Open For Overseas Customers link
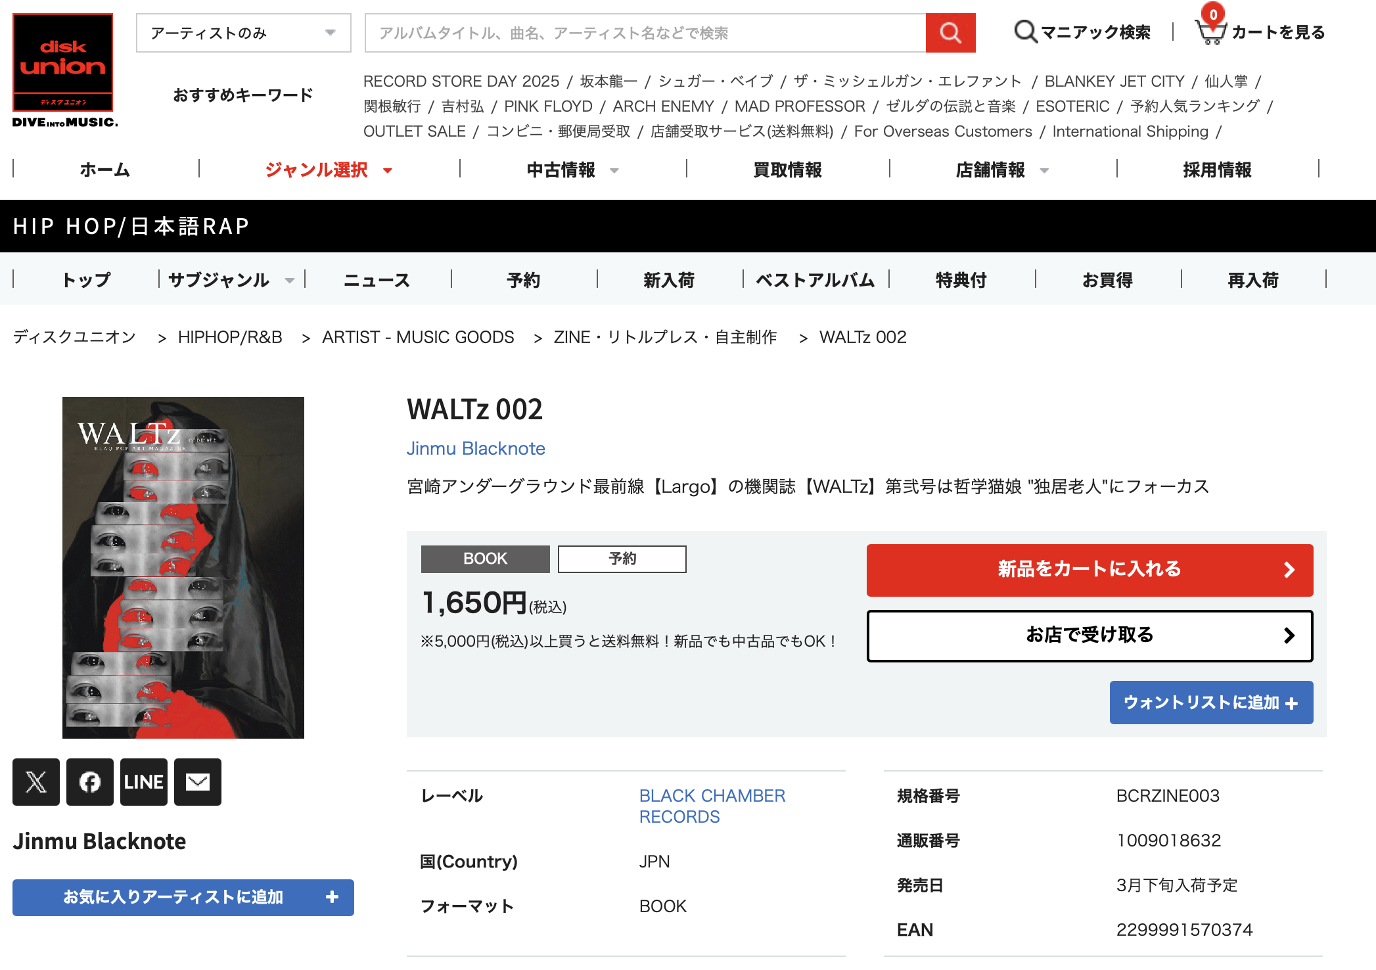Viewport: 1376px width, 970px height. (943, 131)
